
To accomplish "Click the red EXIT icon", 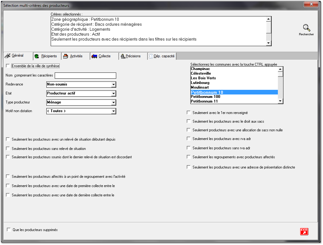I will (x=304, y=231).
